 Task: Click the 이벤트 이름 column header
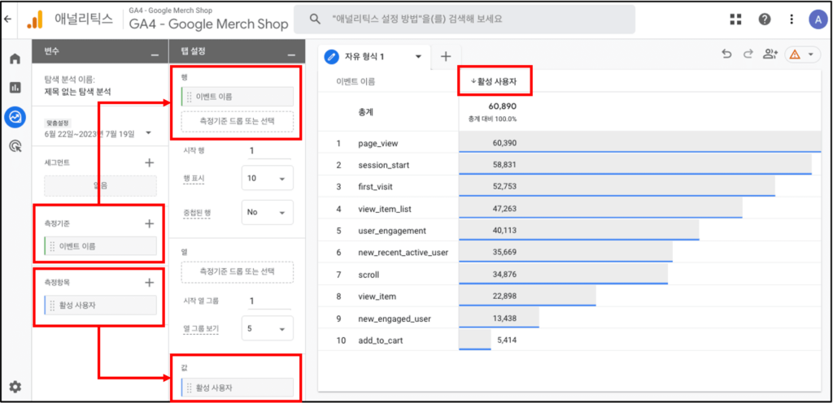[x=355, y=82]
